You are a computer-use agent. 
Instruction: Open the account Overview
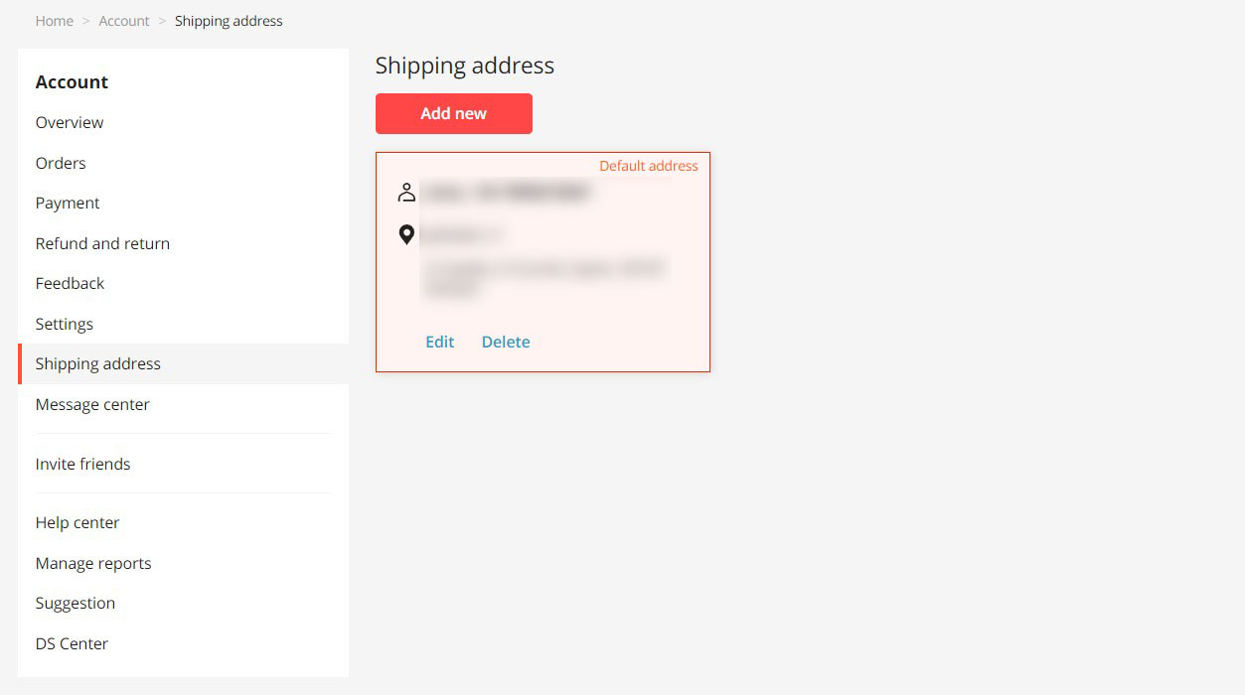(x=70, y=122)
